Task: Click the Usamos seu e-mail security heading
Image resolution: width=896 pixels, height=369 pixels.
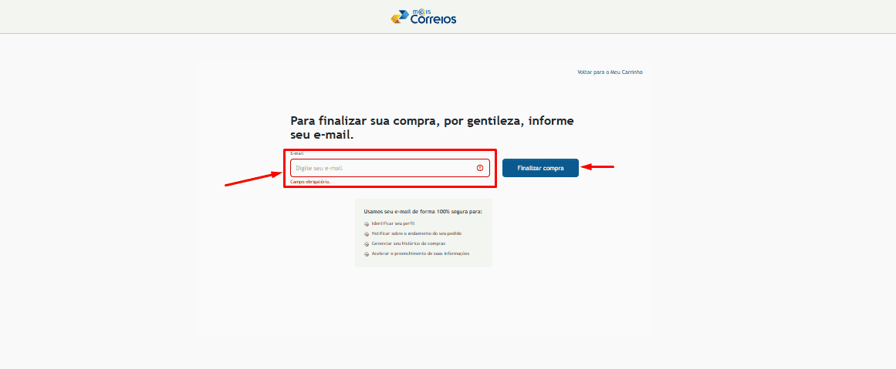Action: click(422, 210)
